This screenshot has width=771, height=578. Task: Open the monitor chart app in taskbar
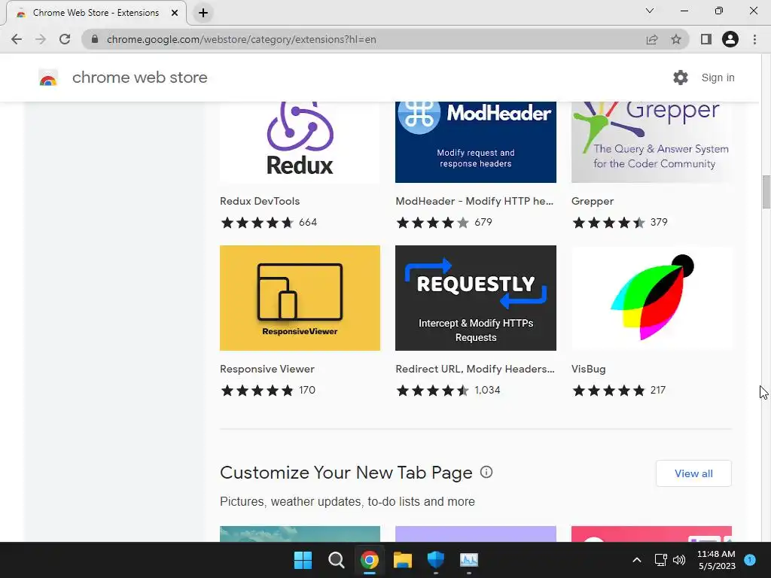click(469, 560)
